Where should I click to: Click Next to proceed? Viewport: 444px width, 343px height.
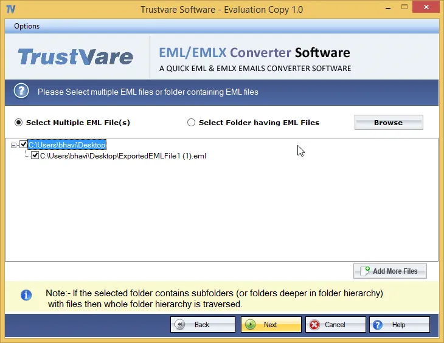271,325
